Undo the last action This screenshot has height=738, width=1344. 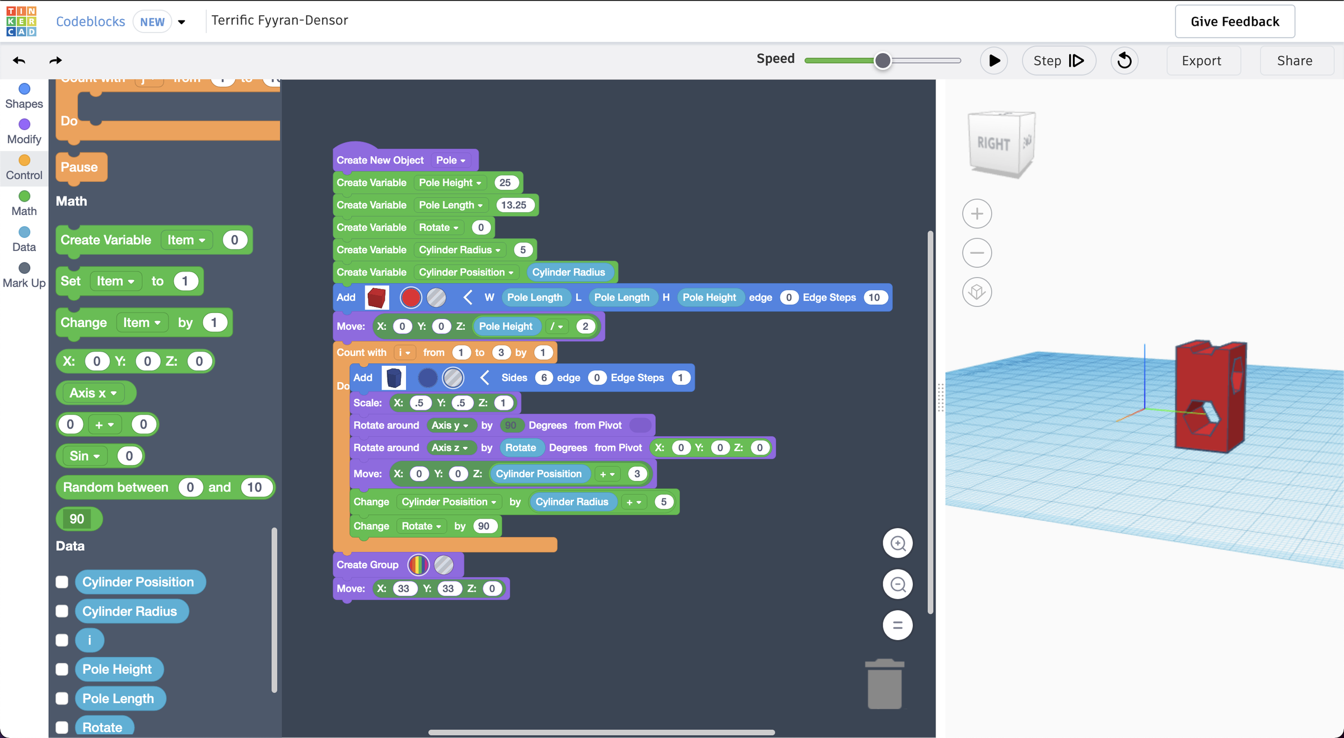(18, 60)
